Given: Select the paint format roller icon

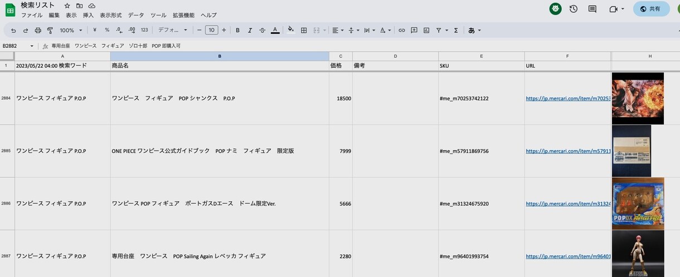Looking at the screenshot, I should pos(50,30).
